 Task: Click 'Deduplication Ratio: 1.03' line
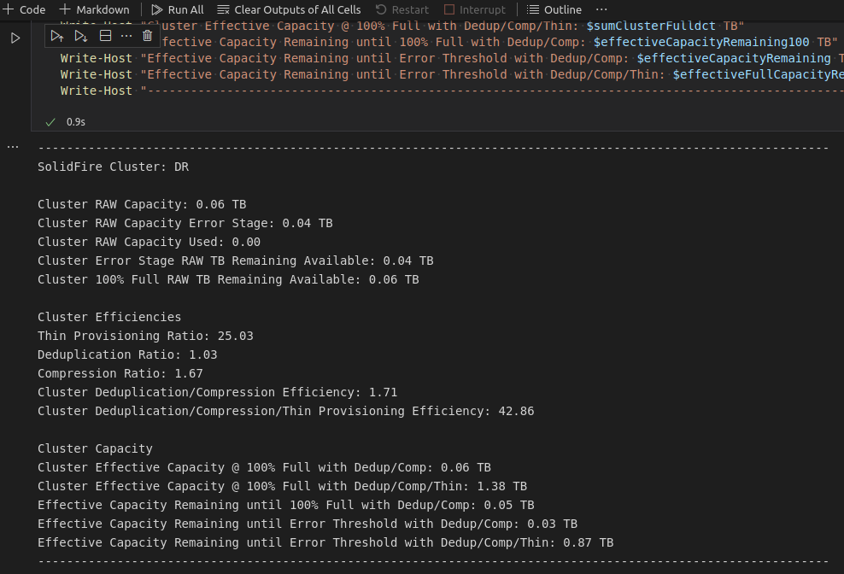pos(127,354)
